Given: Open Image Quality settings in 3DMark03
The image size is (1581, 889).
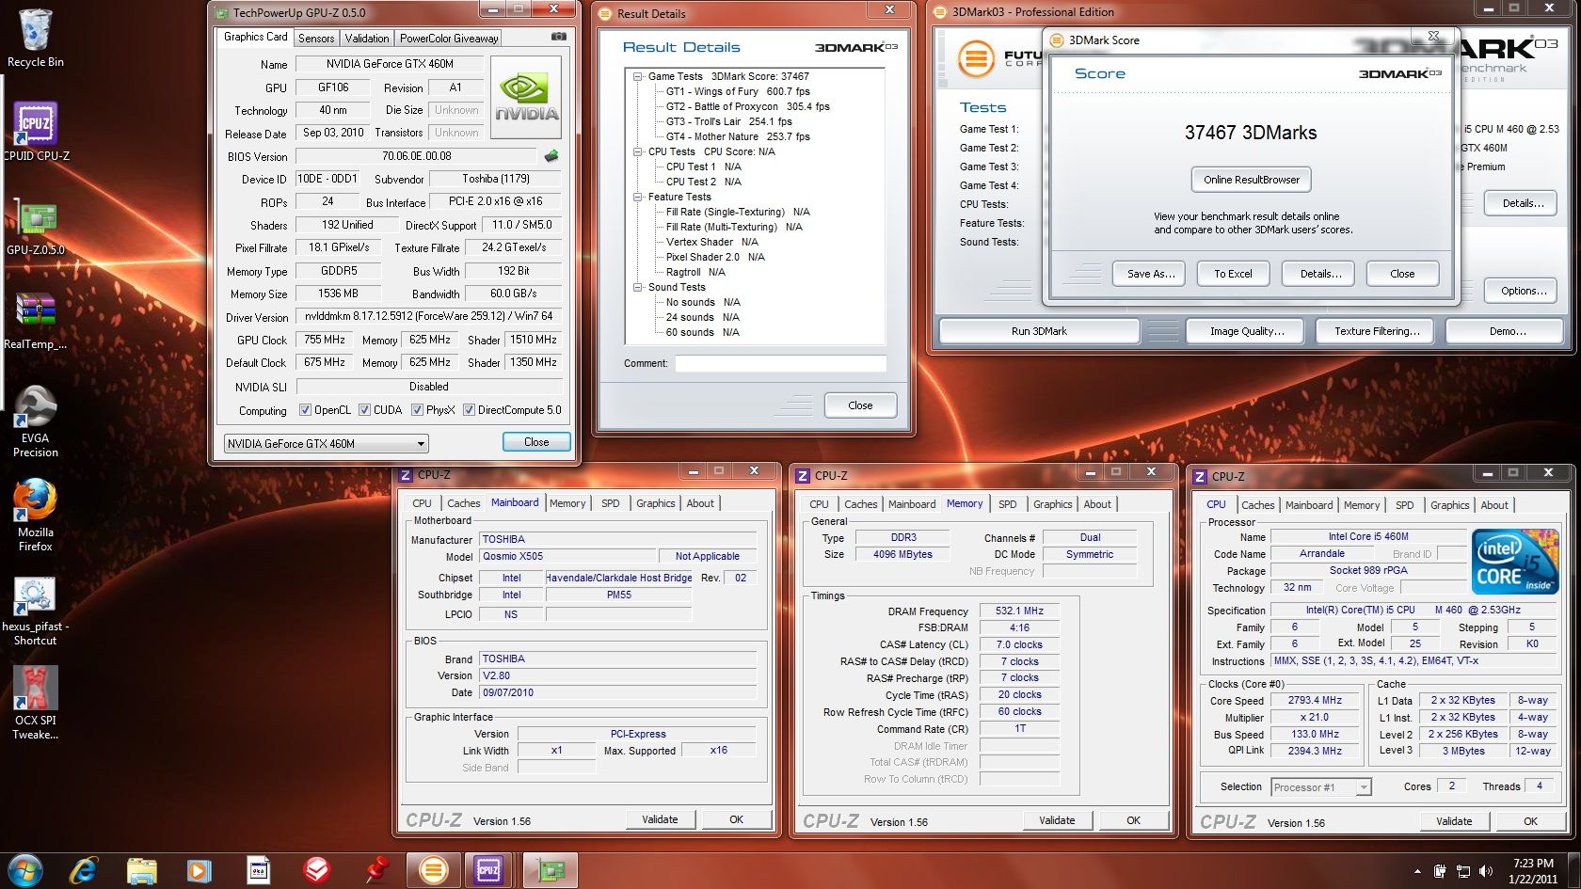Looking at the screenshot, I should [1247, 331].
